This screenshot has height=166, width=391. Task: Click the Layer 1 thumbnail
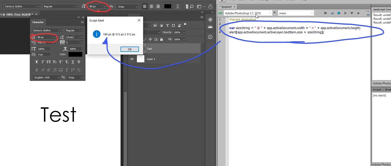click(141, 59)
